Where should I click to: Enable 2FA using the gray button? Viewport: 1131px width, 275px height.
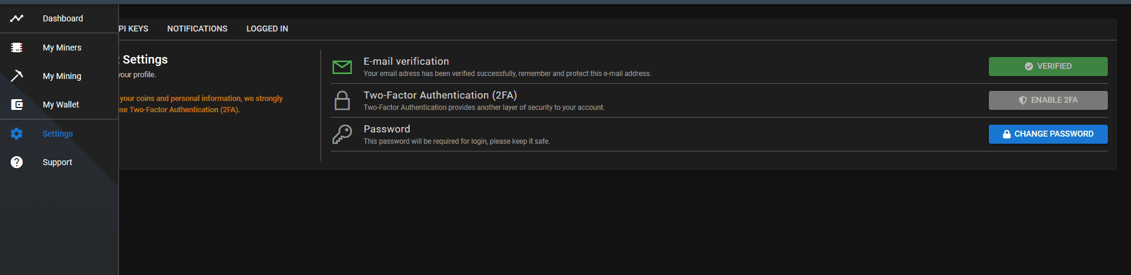1048,100
